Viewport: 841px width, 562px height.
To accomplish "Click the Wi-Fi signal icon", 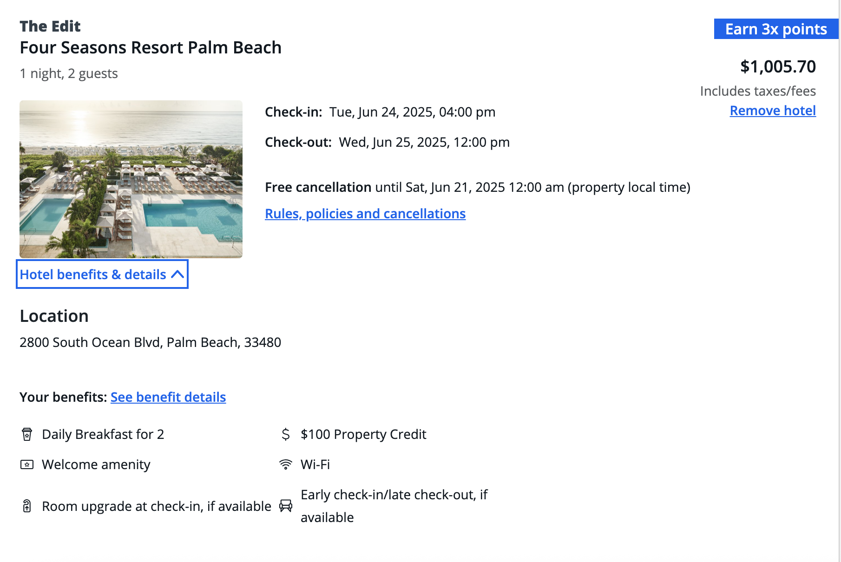I will [286, 464].
